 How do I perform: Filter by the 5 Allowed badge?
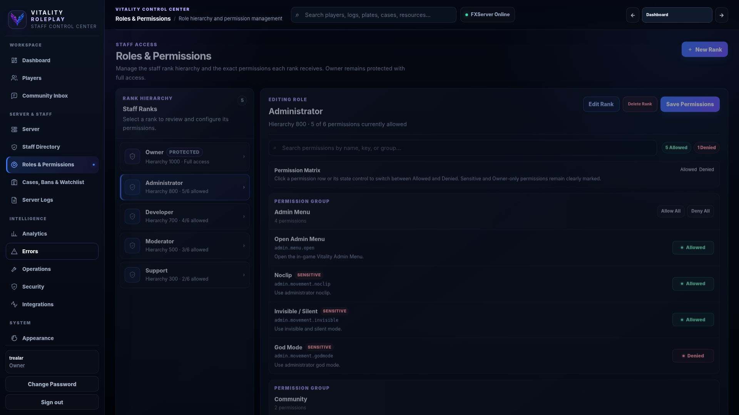676,148
